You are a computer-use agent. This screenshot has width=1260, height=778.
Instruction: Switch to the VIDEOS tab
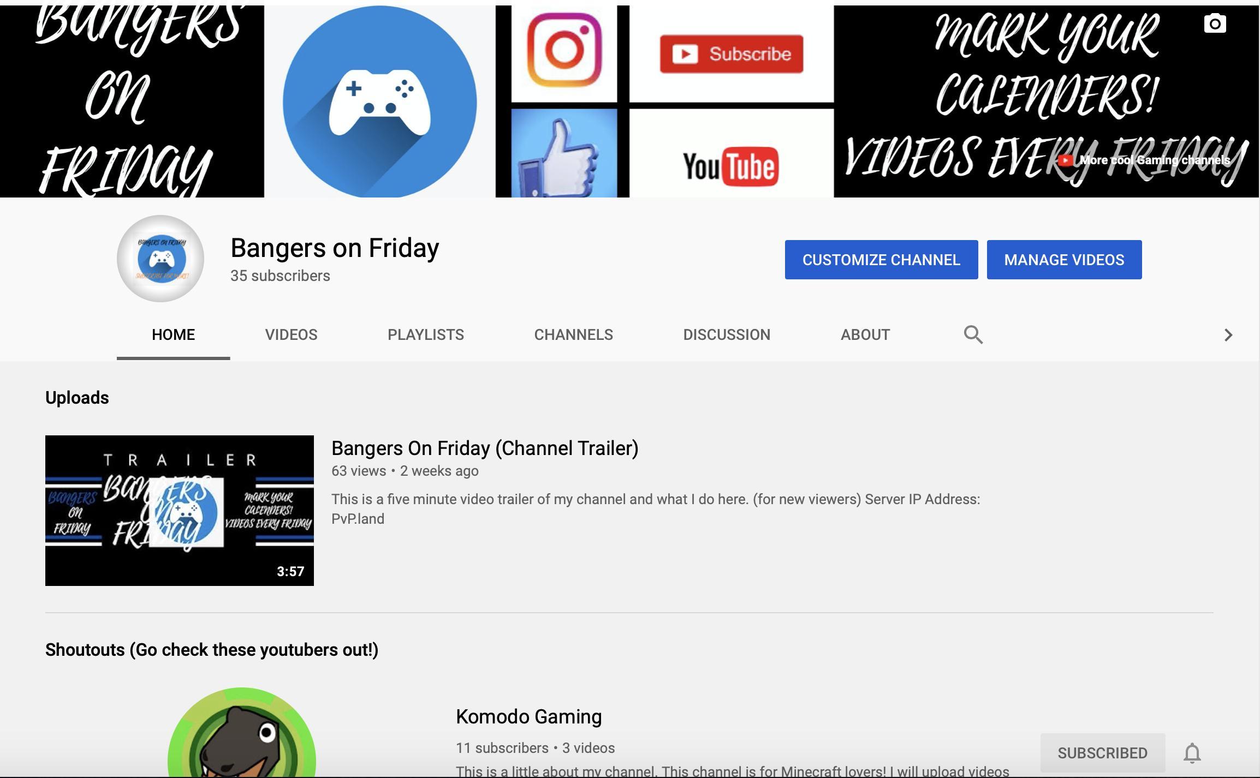click(291, 334)
